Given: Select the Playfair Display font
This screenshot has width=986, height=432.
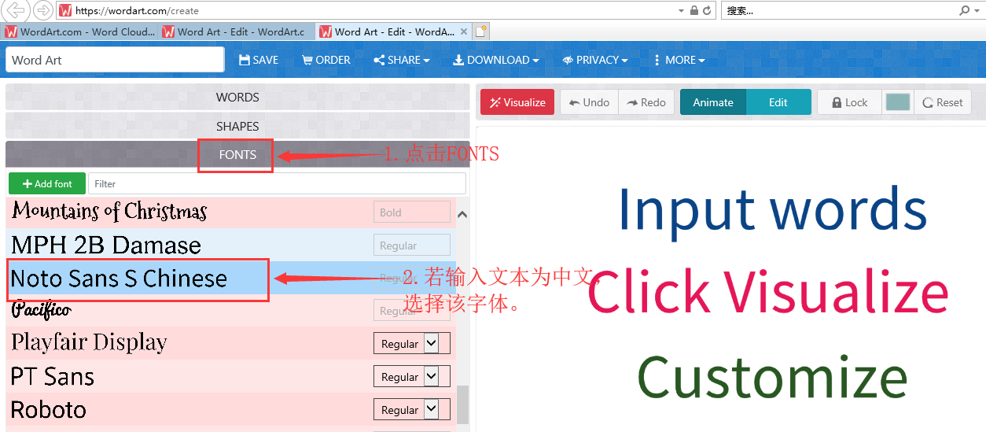Looking at the screenshot, I should (89, 343).
